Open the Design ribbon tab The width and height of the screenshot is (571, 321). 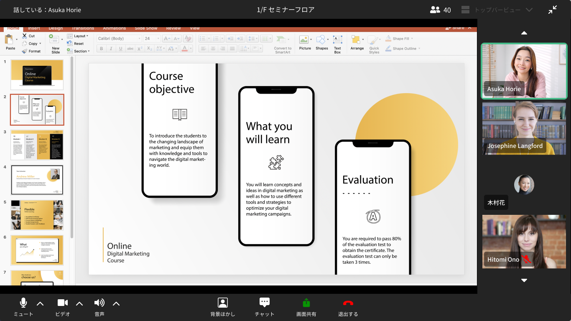[56, 28]
